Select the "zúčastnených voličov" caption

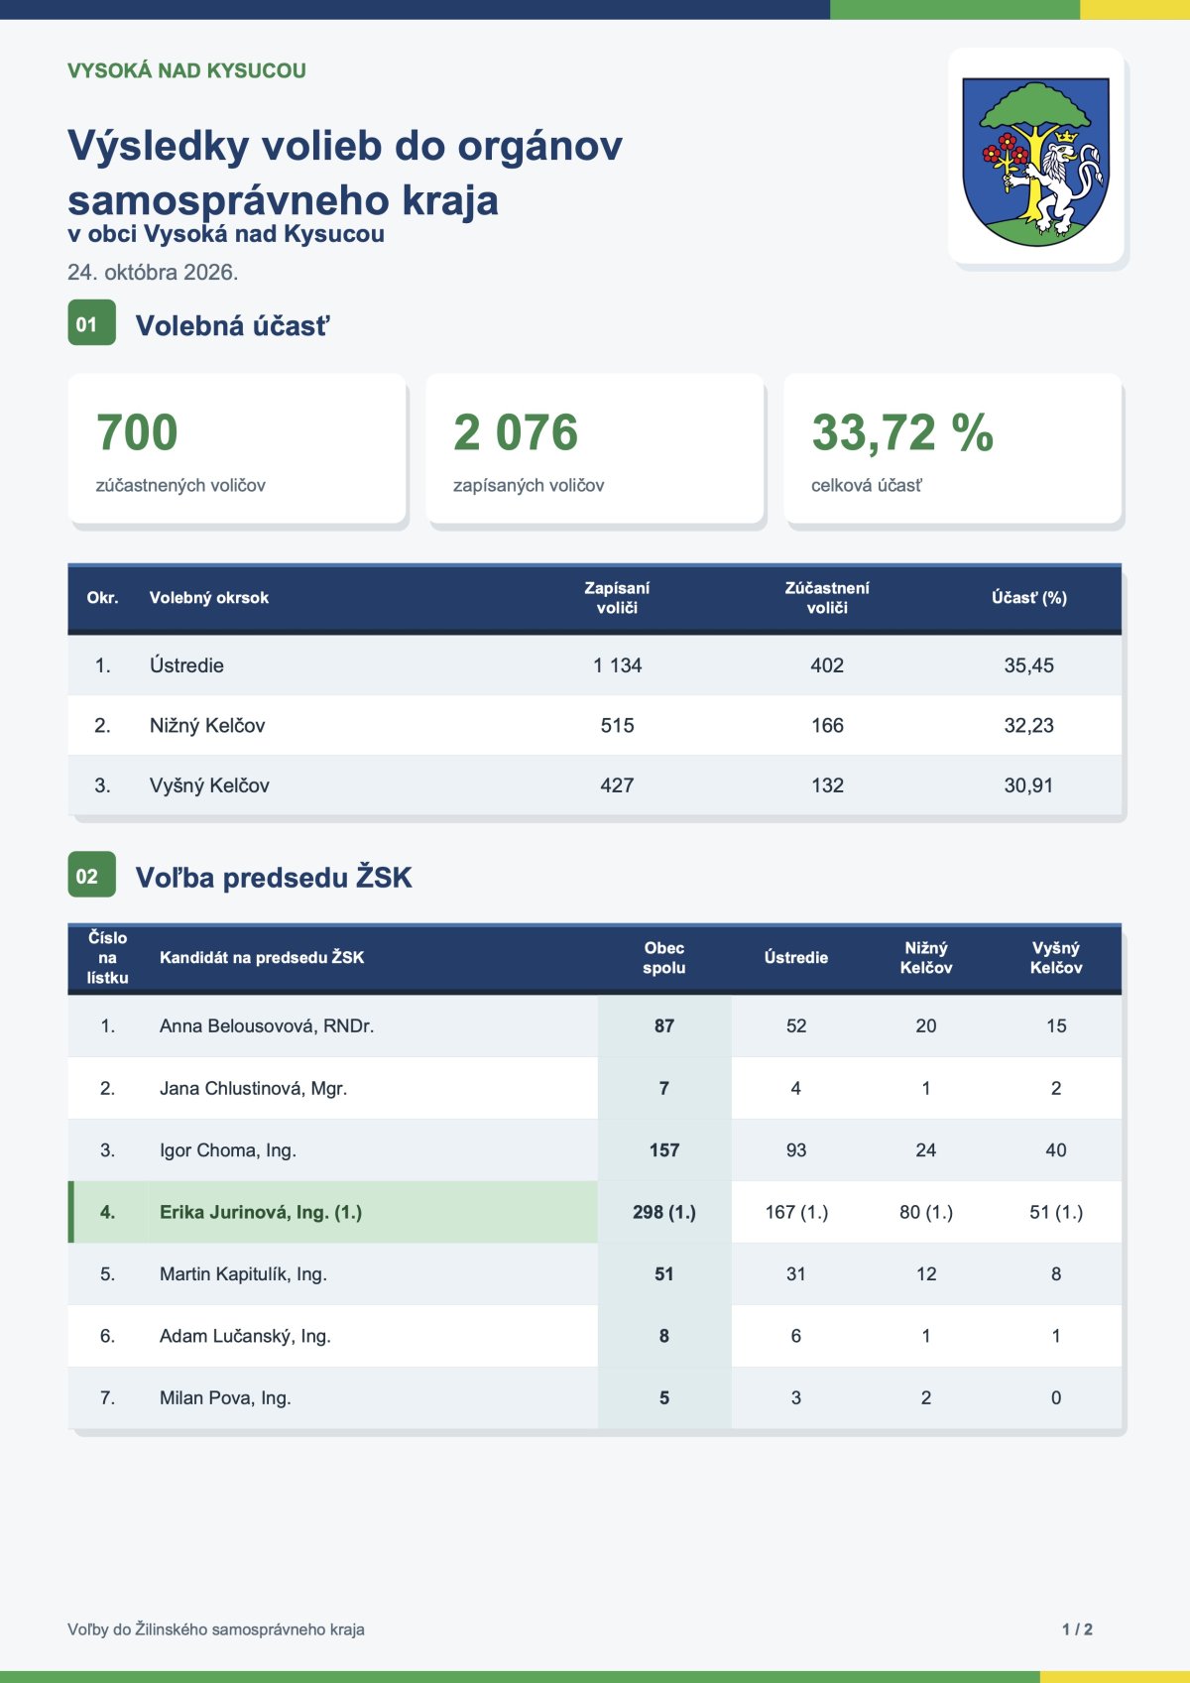click(x=180, y=485)
